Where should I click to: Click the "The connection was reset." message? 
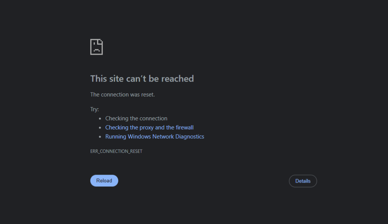[x=122, y=95]
